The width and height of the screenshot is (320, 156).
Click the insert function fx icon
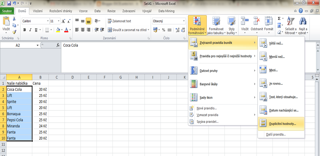58,45
